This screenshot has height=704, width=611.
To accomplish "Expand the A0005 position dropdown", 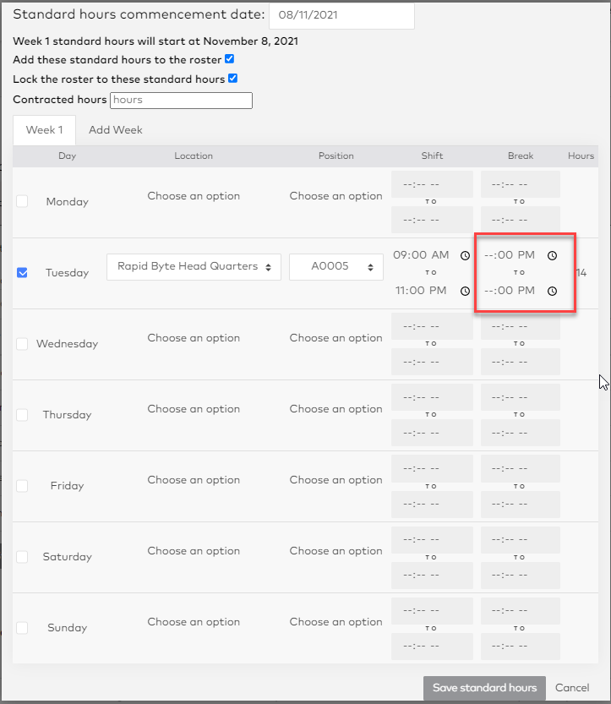I will 336,267.
